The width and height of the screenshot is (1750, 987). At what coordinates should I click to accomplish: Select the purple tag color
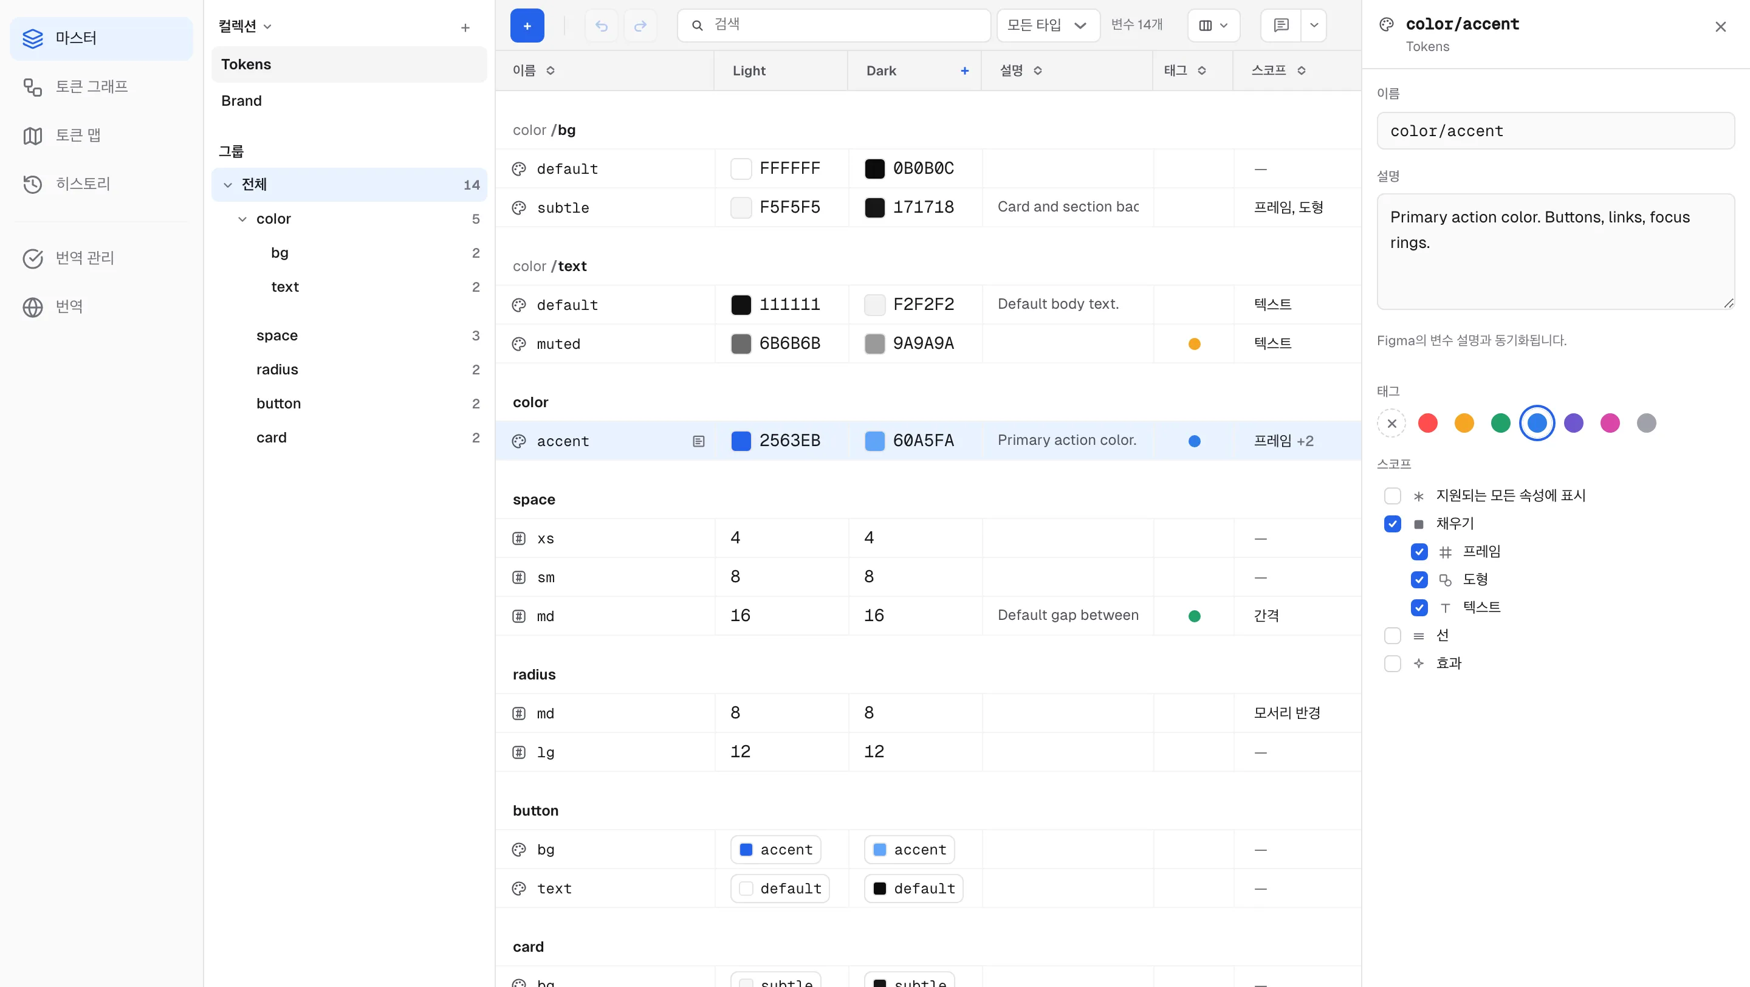(1573, 423)
